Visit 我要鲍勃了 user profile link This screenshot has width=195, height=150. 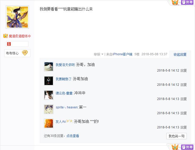coord(63,79)
